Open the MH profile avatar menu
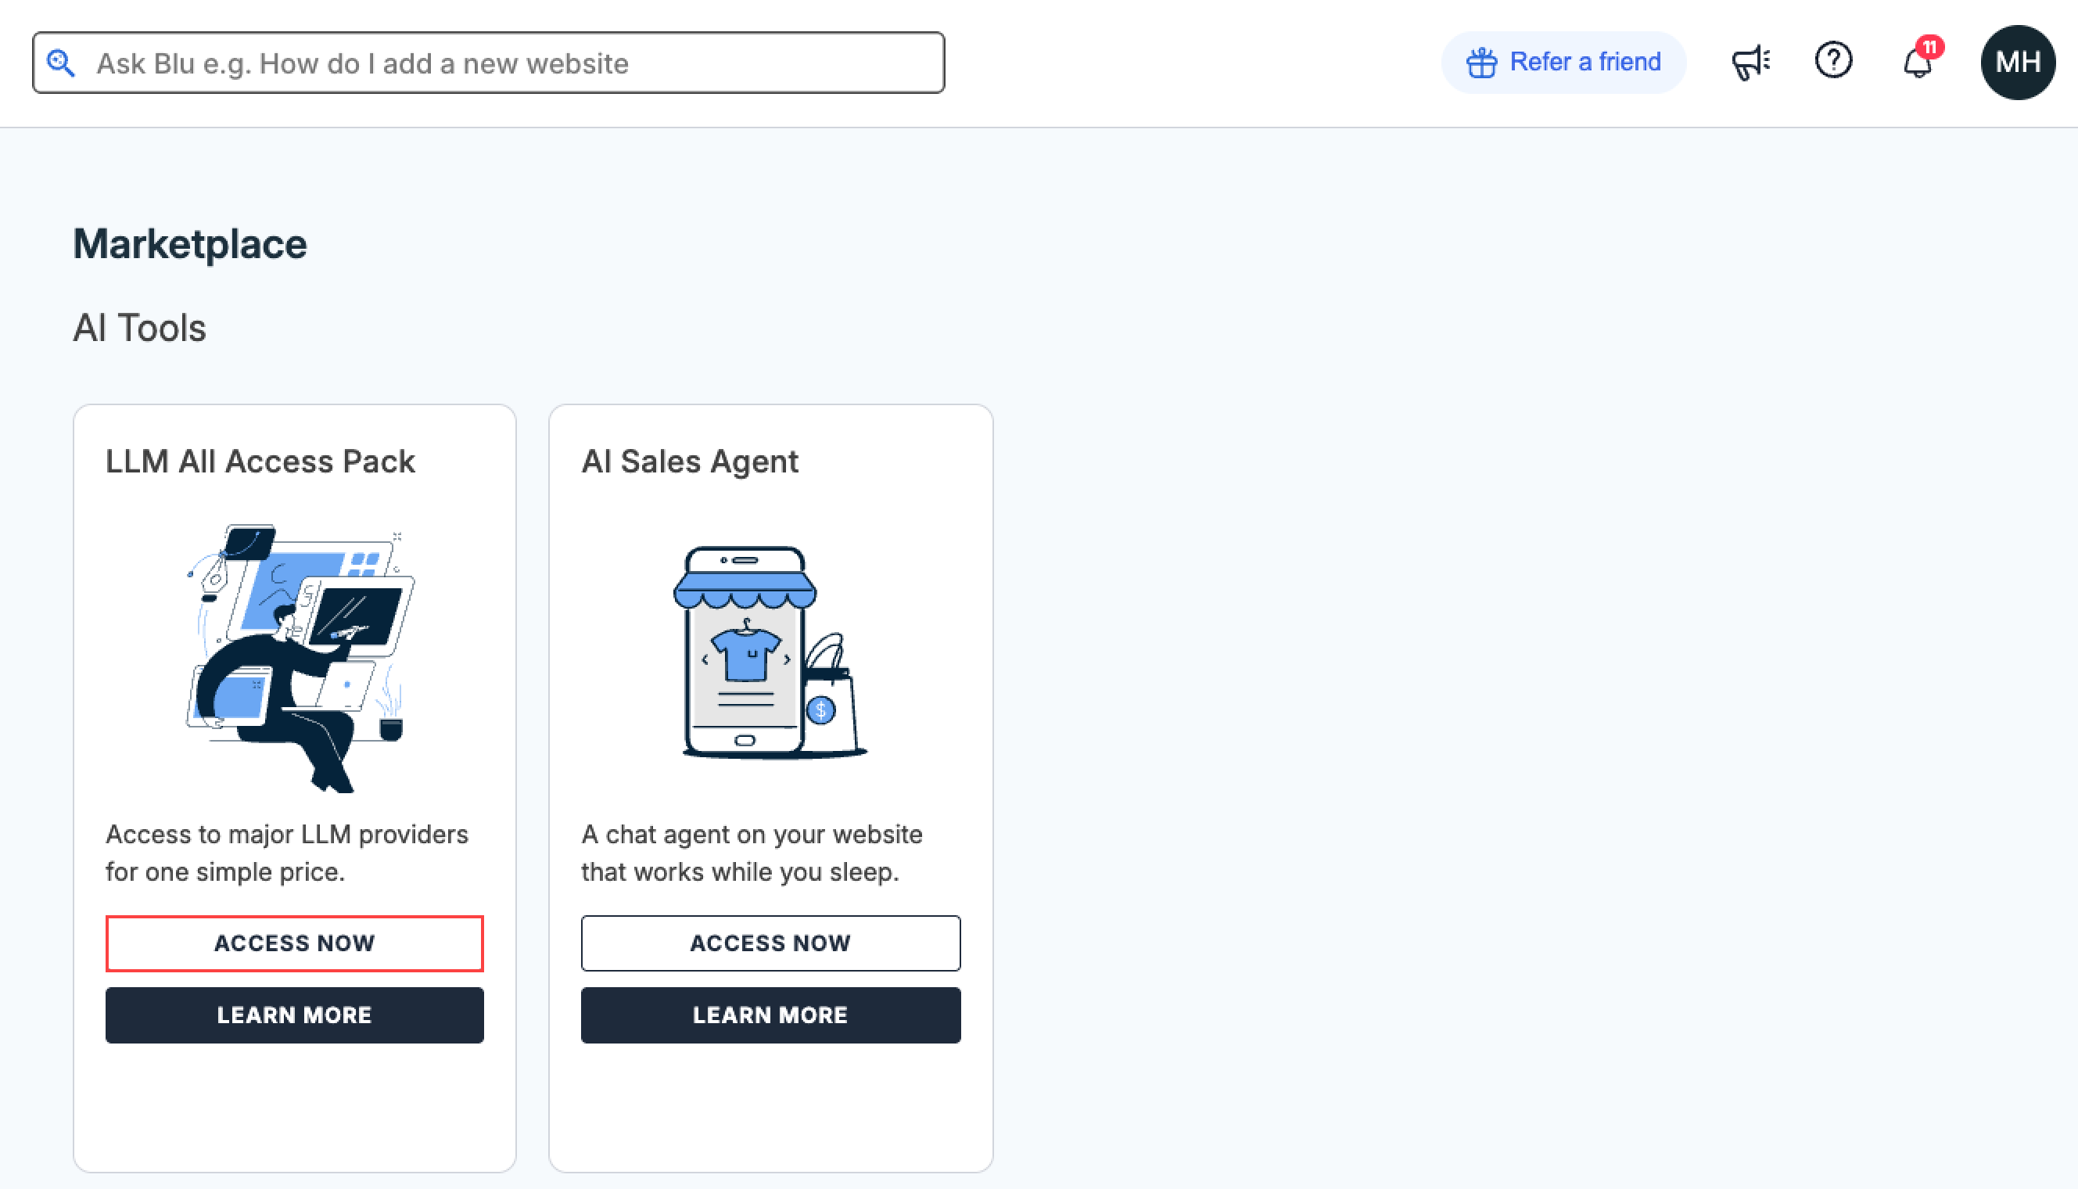The image size is (2078, 1189). click(2017, 62)
